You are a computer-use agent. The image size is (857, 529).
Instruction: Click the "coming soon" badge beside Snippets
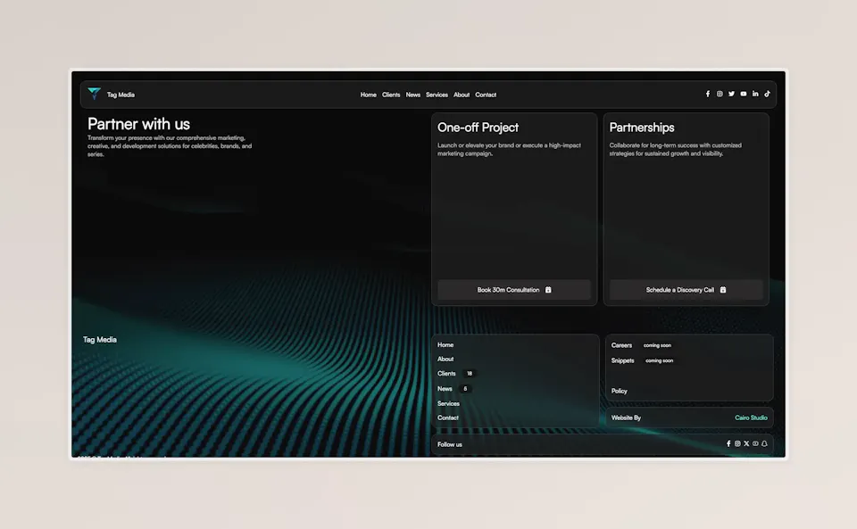coord(660,360)
